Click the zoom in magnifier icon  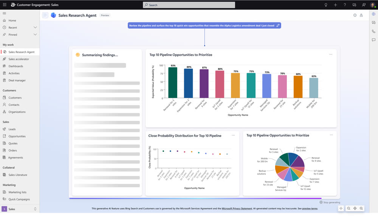click(x=361, y=208)
